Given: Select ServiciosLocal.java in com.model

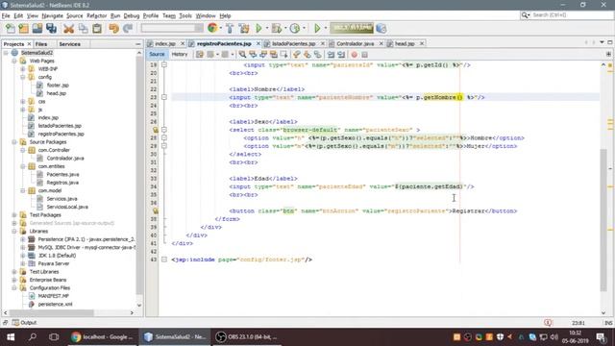Looking at the screenshot, I should 67,207.
